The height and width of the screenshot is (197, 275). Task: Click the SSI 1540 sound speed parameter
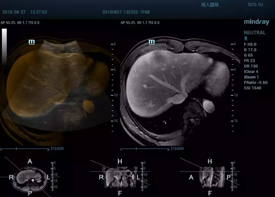point(252,88)
